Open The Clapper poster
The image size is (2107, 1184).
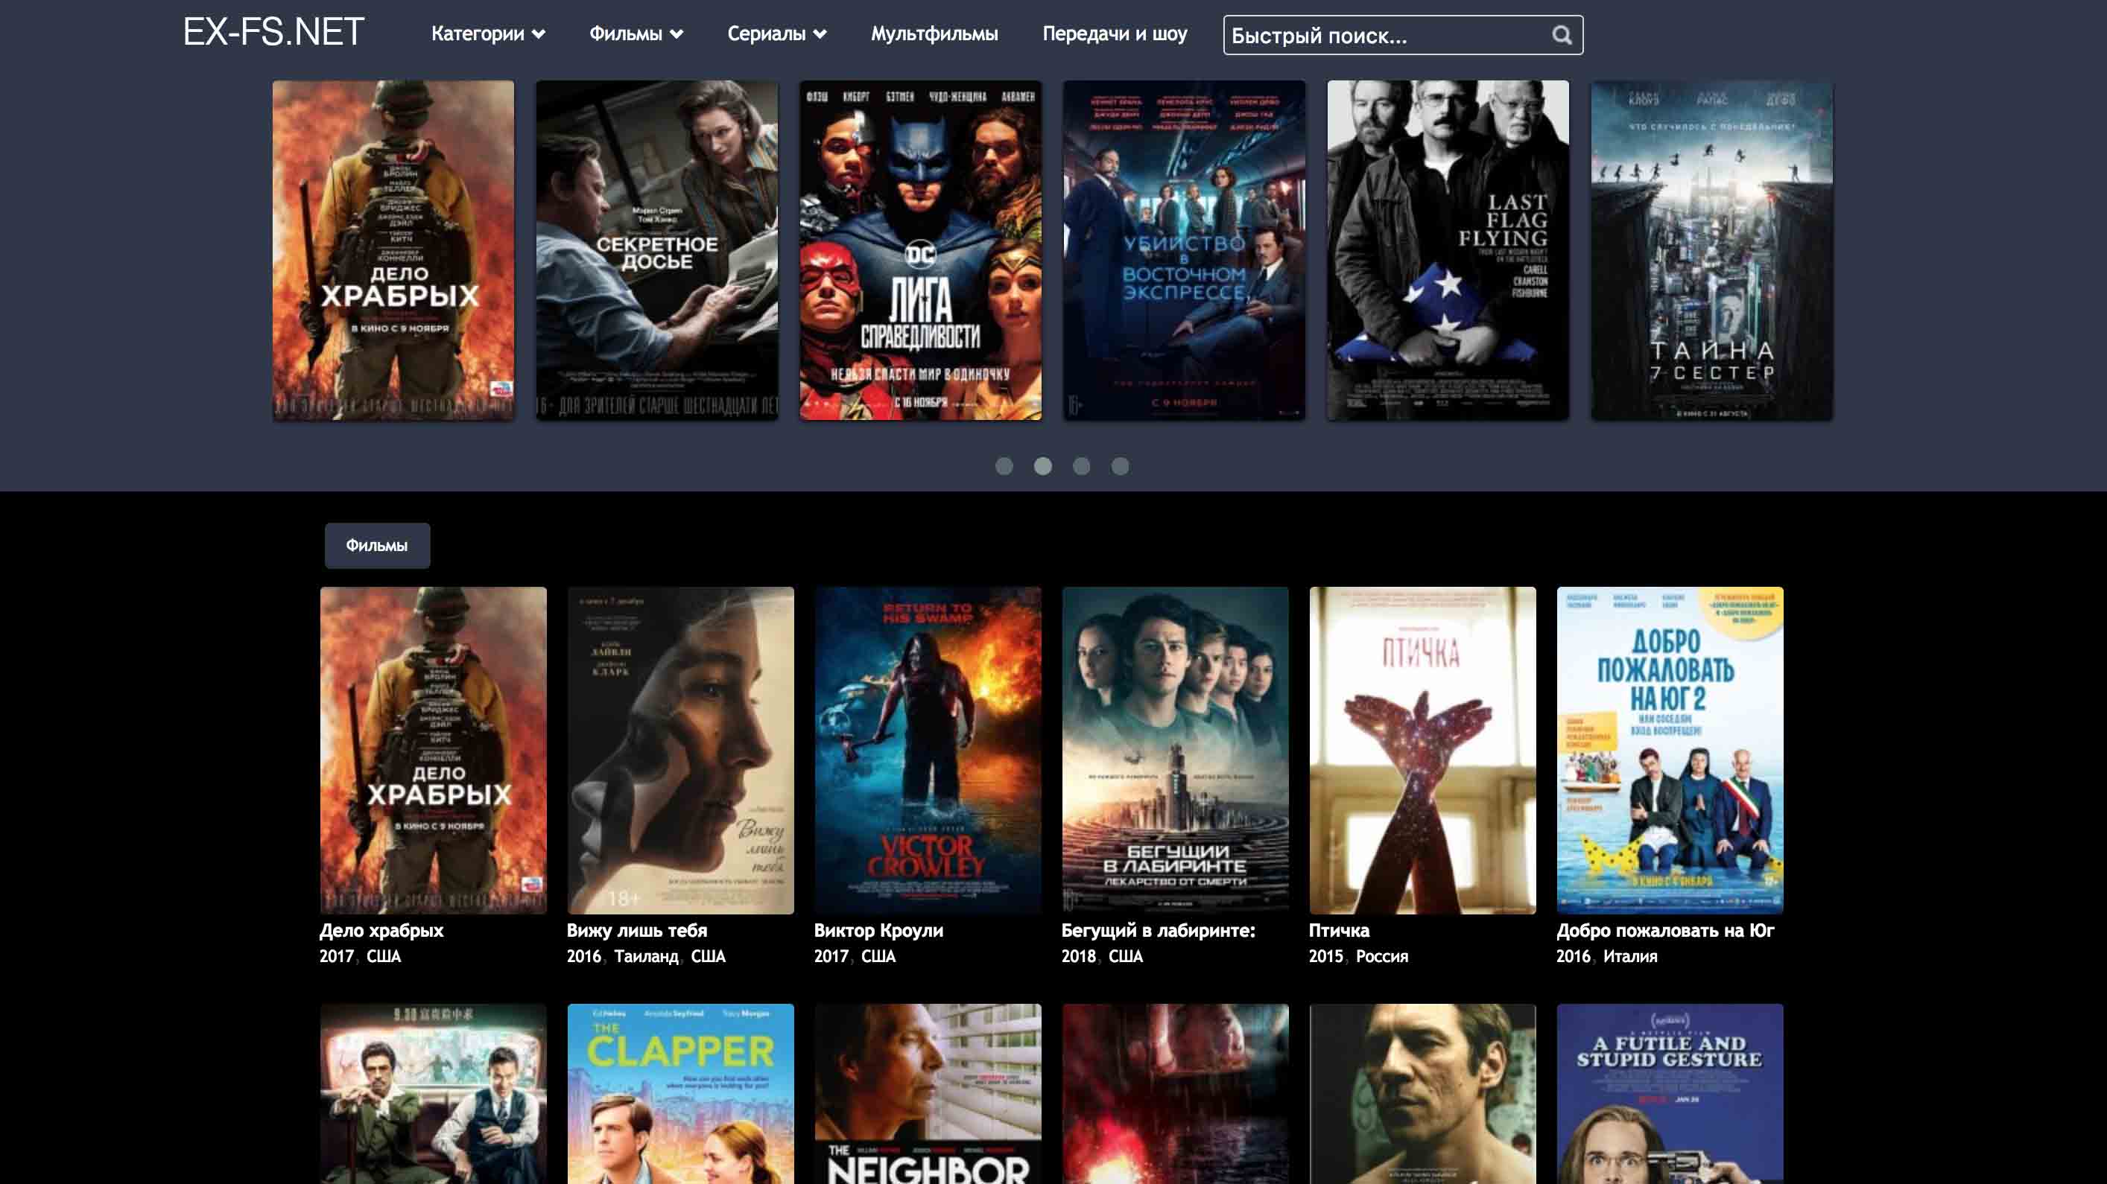point(680,1094)
